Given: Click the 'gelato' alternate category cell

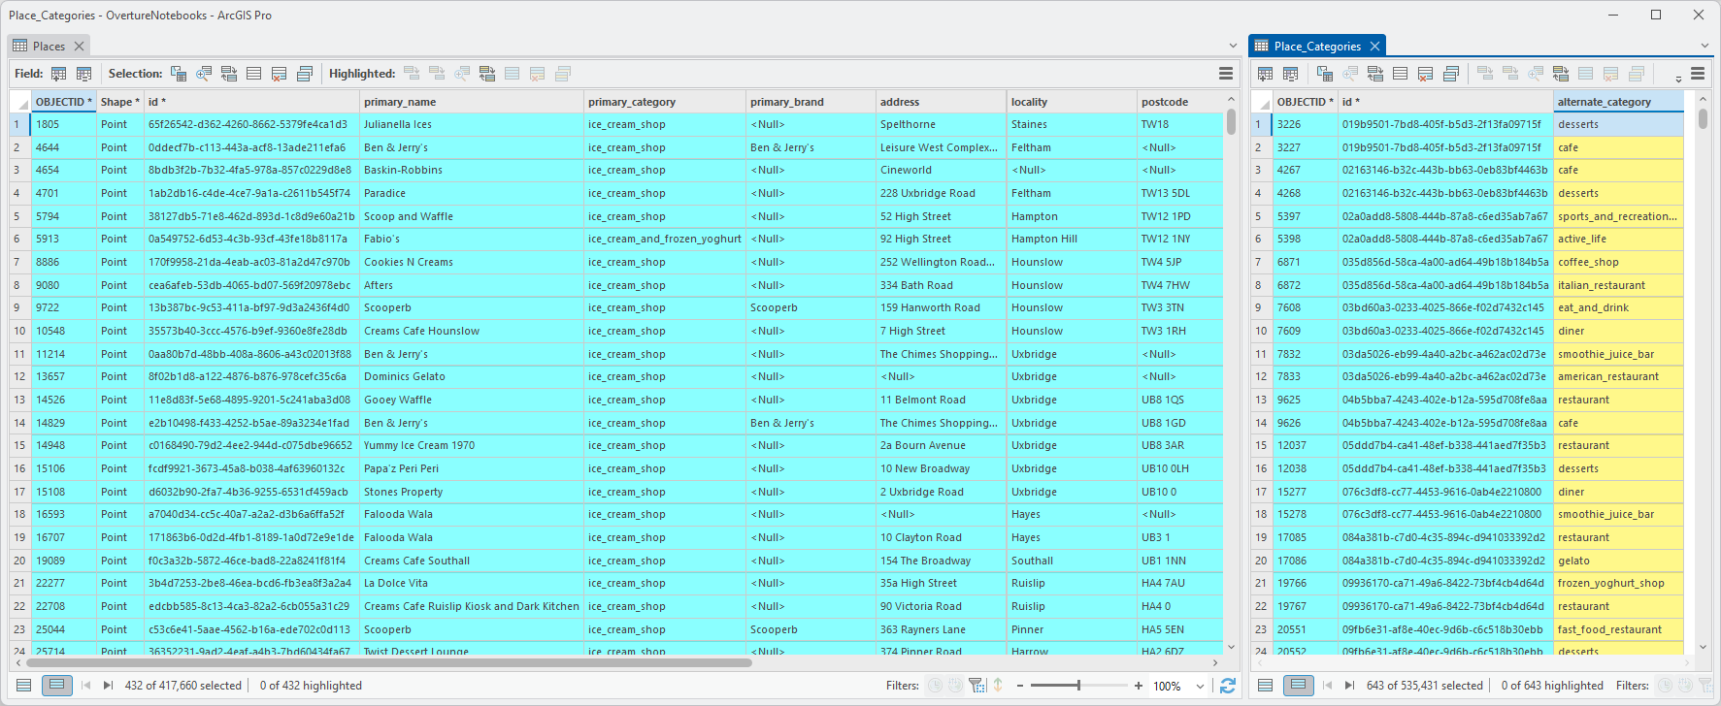Looking at the screenshot, I should pyautogui.click(x=1618, y=561).
